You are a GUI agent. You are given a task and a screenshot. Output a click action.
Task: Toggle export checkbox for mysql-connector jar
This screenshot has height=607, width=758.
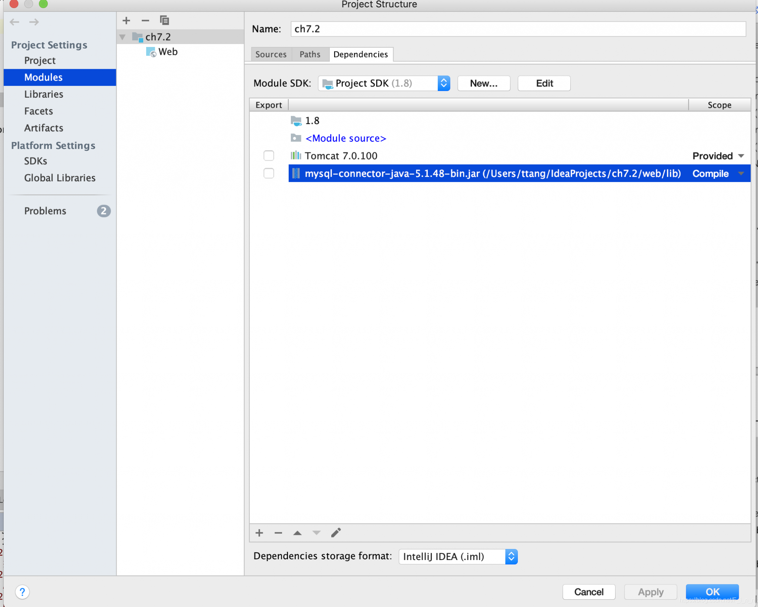pyautogui.click(x=268, y=173)
